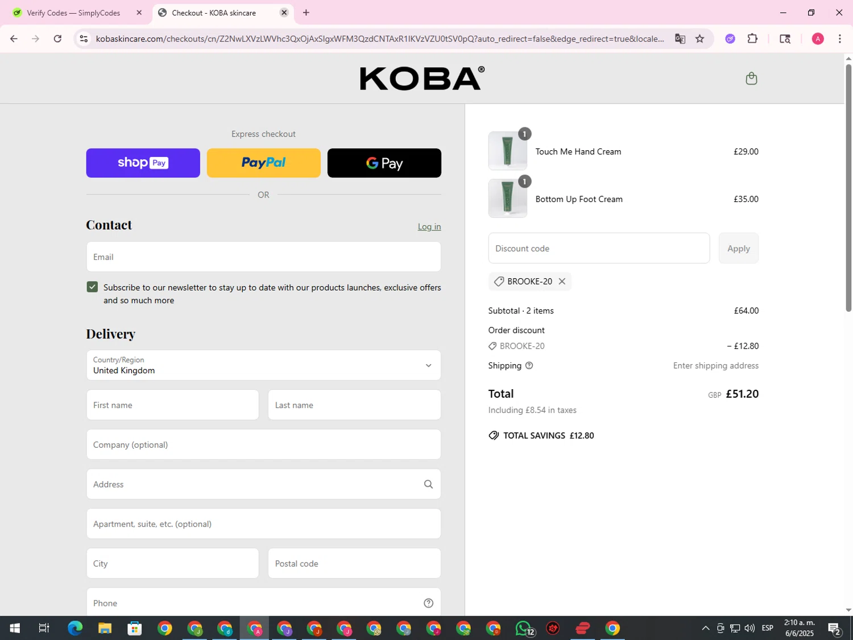Click the phone field help question icon
This screenshot has height=640, width=853.
point(428,603)
